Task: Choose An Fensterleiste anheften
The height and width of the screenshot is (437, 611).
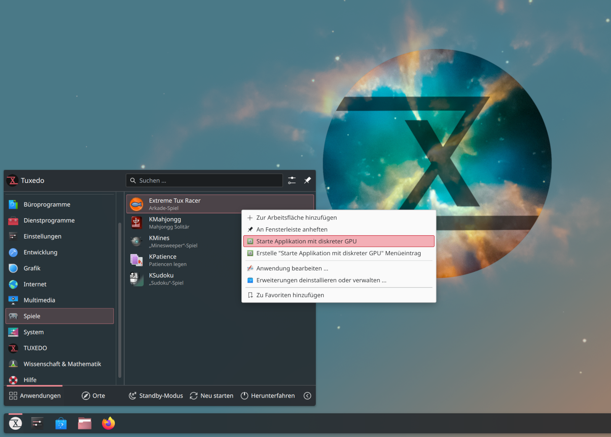Action: click(x=339, y=230)
